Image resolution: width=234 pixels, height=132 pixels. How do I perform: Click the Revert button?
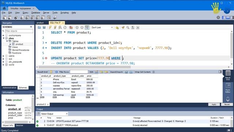(x=227, y=104)
